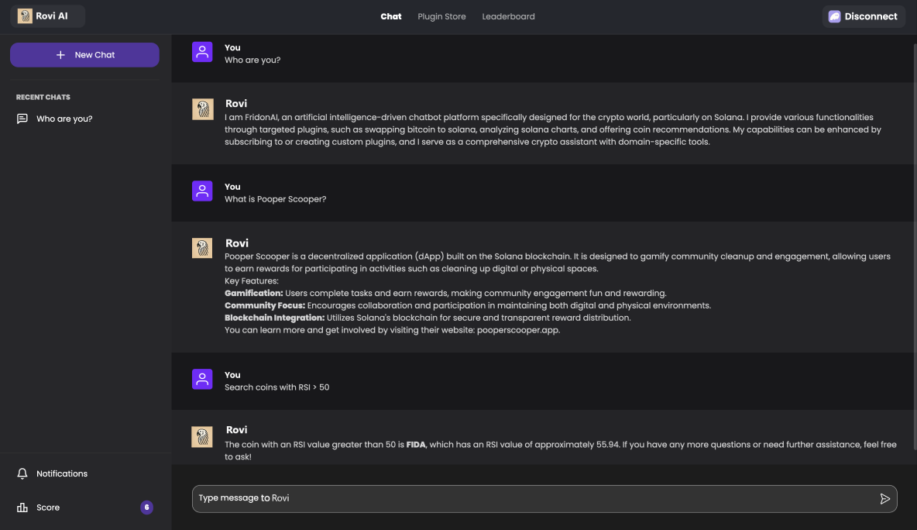Click the plus icon in New Chat

[61, 55]
